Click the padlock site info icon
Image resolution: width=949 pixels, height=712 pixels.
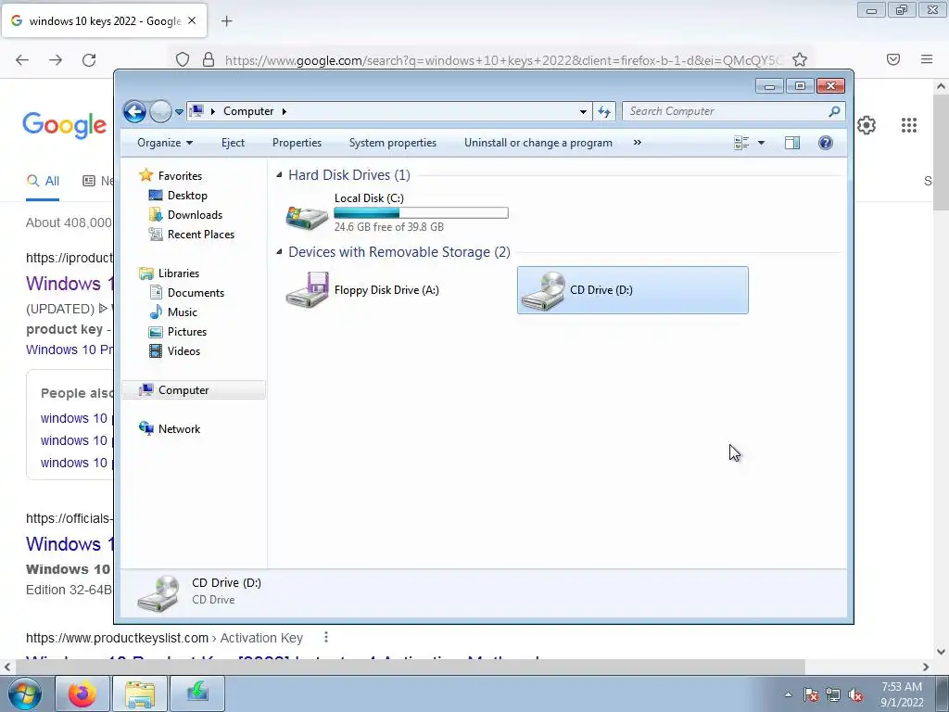pyautogui.click(x=209, y=59)
